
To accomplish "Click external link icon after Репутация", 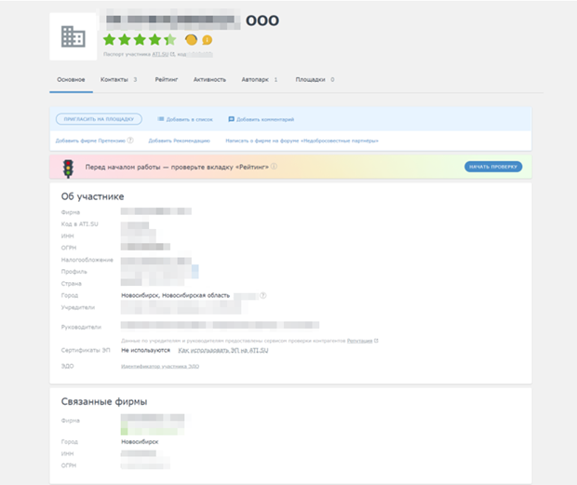I will click(x=376, y=341).
